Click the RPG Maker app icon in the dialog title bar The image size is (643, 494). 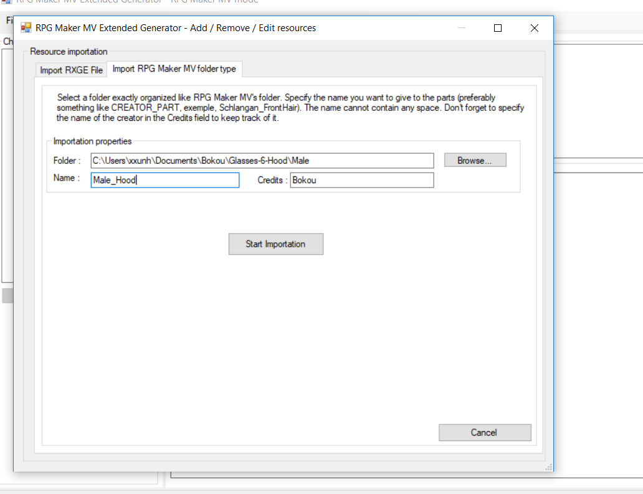pos(26,28)
